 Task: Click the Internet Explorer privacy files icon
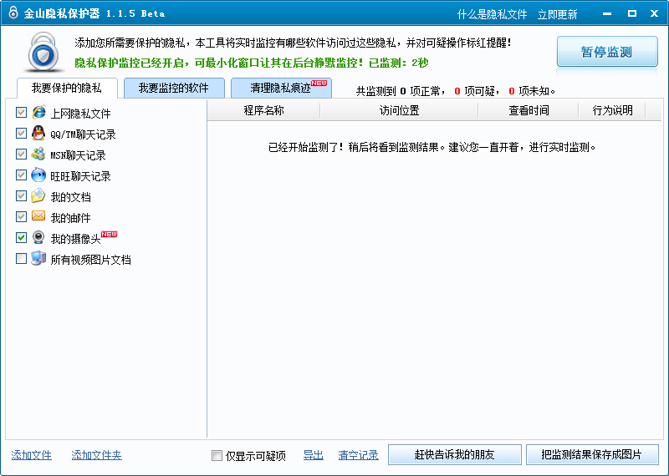pos(38,113)
